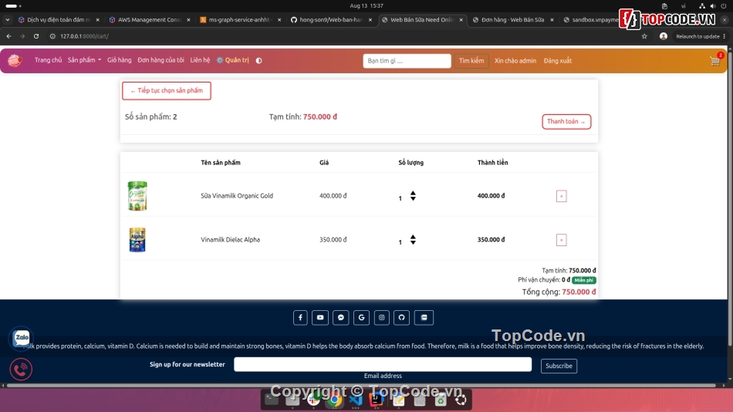Open the Trash in the dock
This screenshot has width=733, height=412.
(441, 400)
